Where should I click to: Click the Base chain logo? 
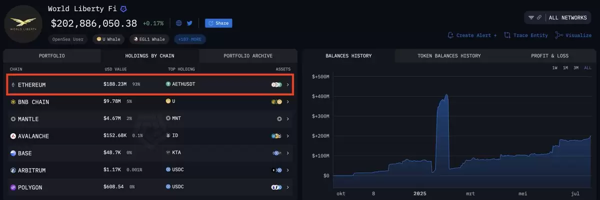pos(13,153)
